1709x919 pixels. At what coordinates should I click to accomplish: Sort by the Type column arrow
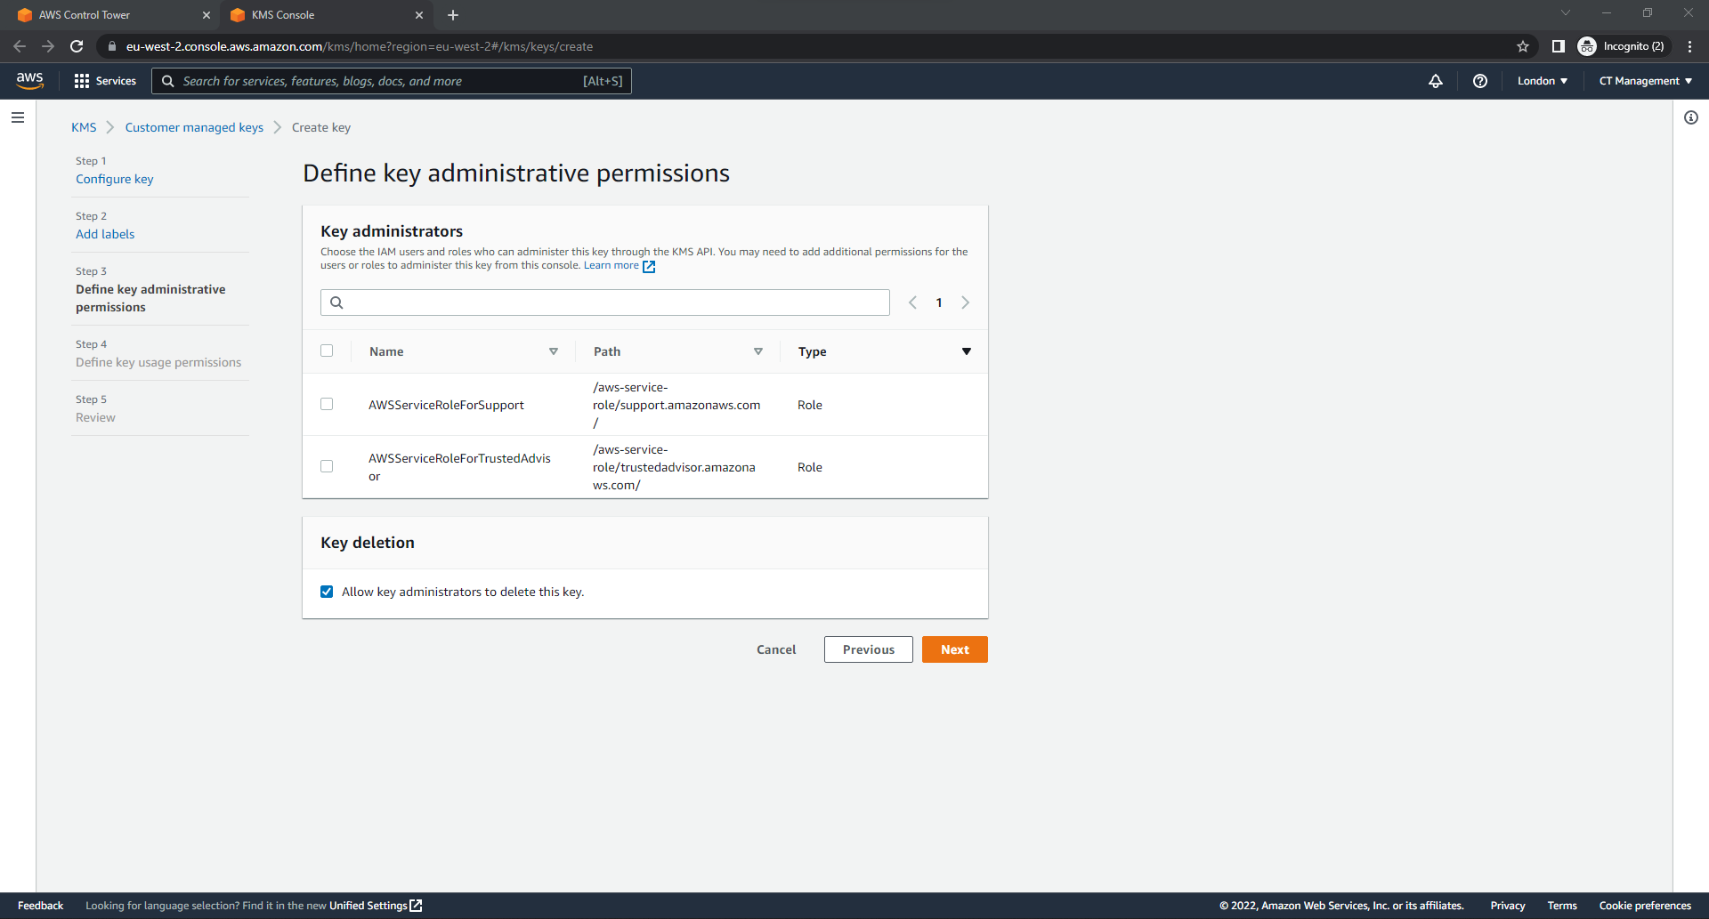tap(967, 351)
